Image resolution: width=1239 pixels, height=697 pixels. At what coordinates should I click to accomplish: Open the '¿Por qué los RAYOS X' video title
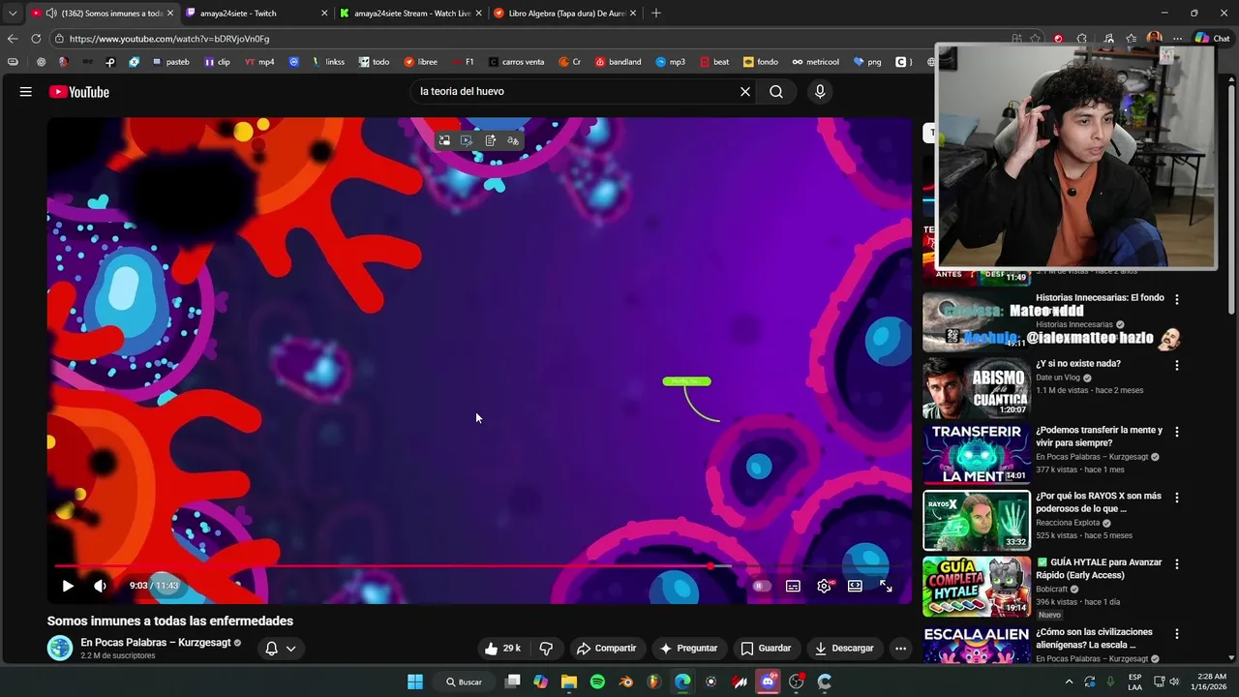1099,501
